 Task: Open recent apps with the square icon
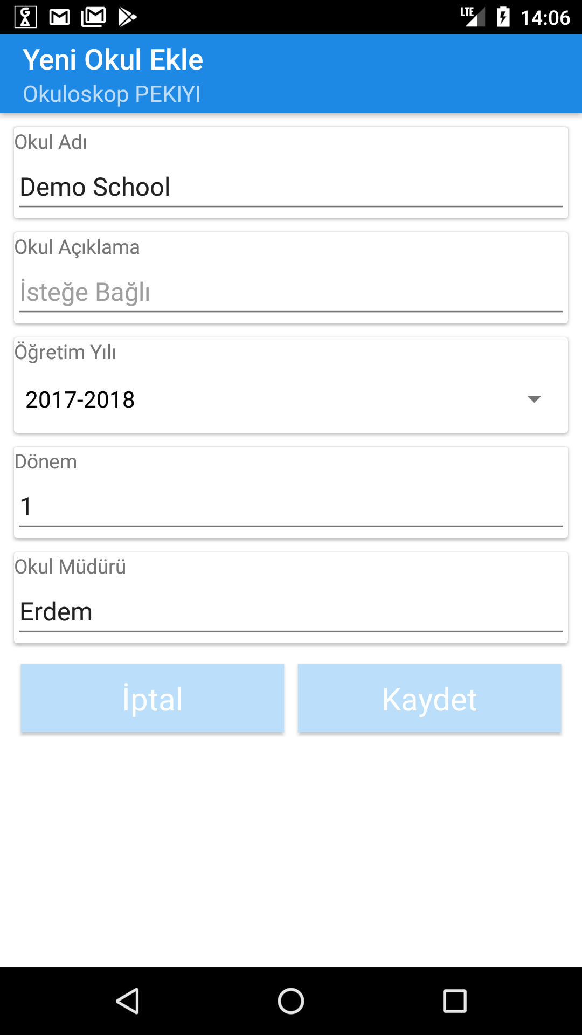click(454, 1001)
